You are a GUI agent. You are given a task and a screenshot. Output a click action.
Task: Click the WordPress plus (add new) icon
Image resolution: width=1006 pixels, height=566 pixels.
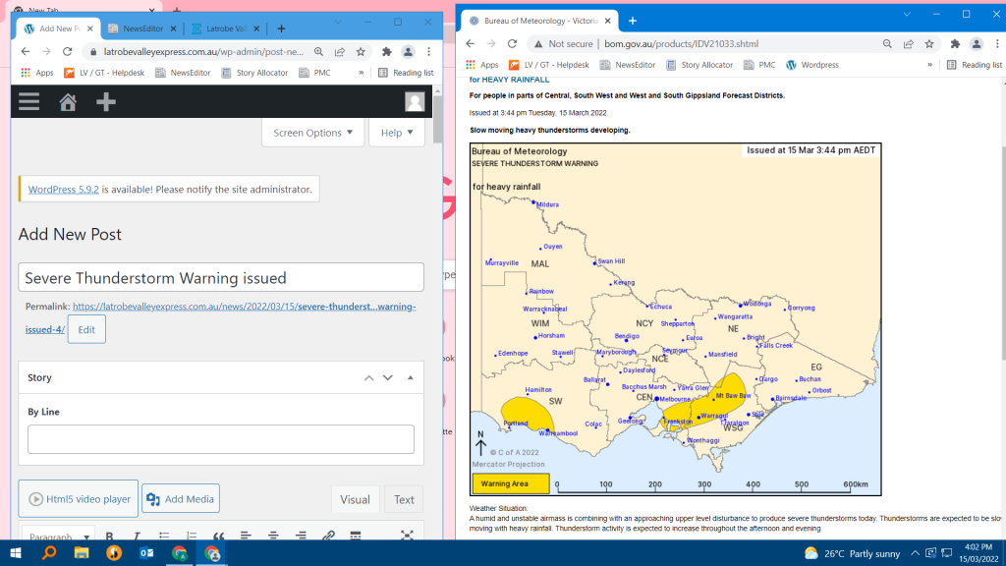point(106,102)
